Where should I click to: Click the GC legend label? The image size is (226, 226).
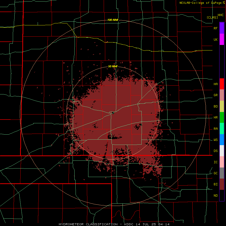[215, 173]
